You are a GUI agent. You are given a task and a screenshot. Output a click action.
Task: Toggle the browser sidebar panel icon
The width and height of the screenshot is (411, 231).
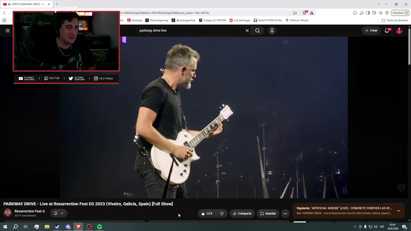(x=368, y=13)
